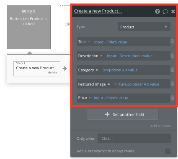Edit Input - Title's value expression
The height and width of the screenshot is (159, 178).
coord(111,42)
